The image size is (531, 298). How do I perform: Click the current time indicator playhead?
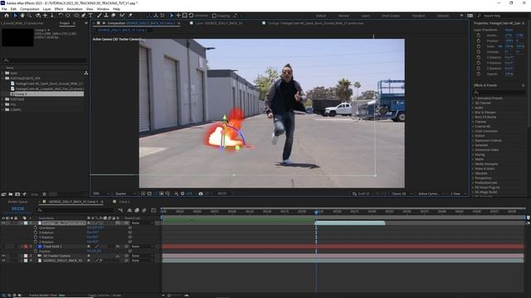316,212
